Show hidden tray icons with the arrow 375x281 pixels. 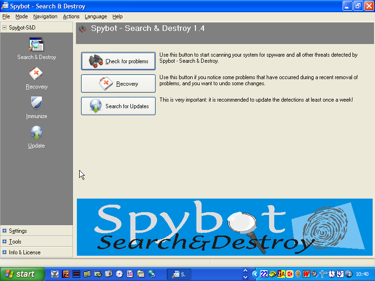click(255, 274)
